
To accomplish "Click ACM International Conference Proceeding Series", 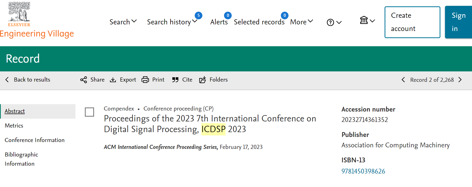I will coord(161,147).
